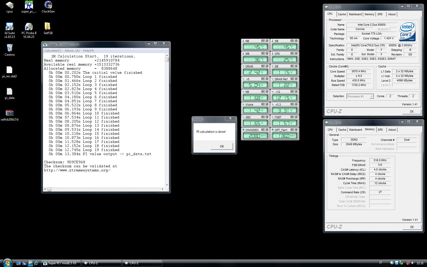The height and width of the screenshot is (267, 427).
Task: Select the Cestino recycle bin icon
Action: point(9,50)
